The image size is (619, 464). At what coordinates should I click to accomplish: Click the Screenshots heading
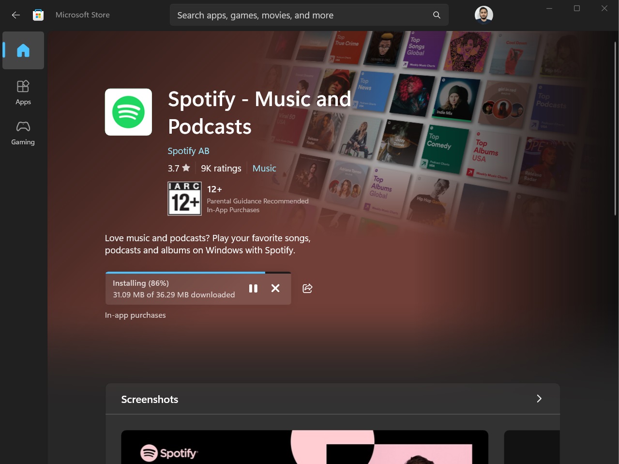pyautogui.click(x=150, y=399)
